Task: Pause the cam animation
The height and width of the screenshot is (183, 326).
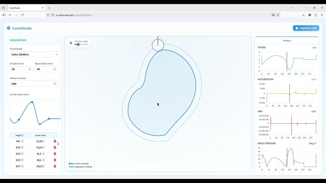Action: [71, 43]
